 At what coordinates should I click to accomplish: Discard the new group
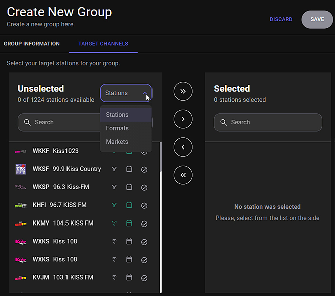pos(281,19)
